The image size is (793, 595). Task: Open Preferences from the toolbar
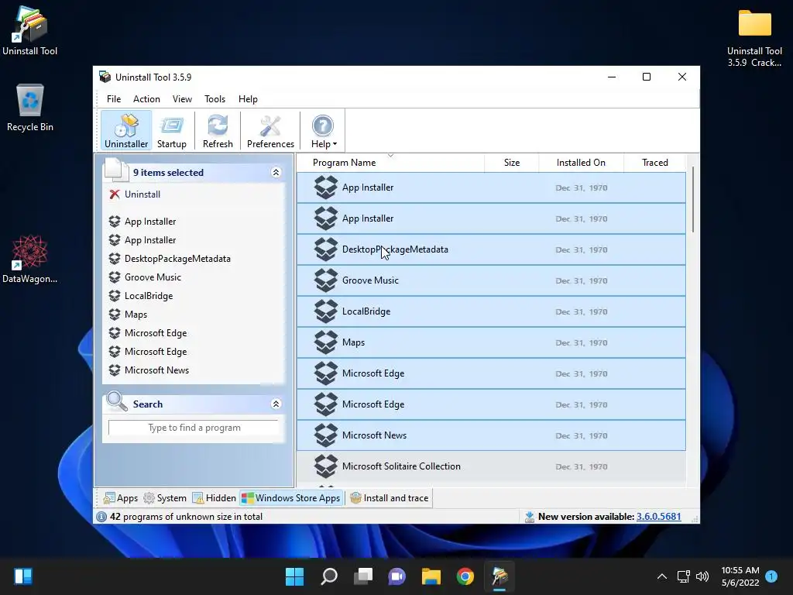pyautogui.click(x=270, y=131)
